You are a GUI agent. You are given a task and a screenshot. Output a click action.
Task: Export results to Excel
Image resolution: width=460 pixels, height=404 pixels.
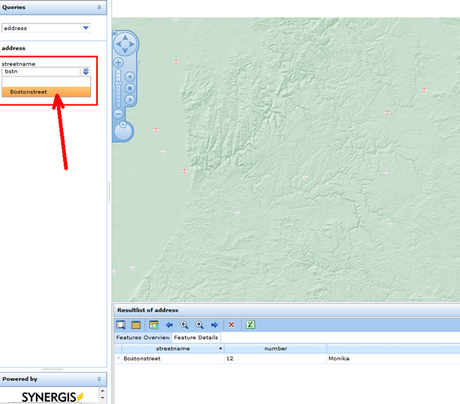coord(250,324)
